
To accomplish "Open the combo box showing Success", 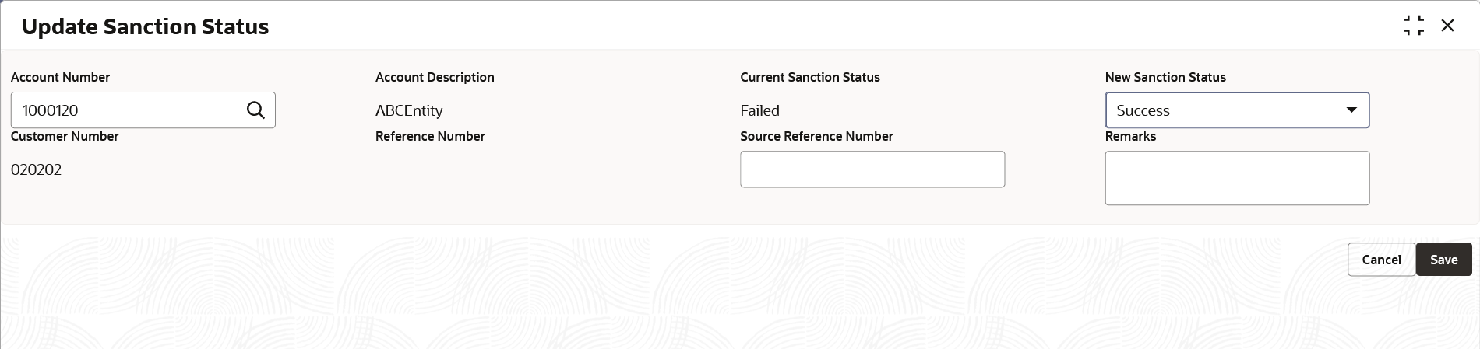I will (1237, 110).
